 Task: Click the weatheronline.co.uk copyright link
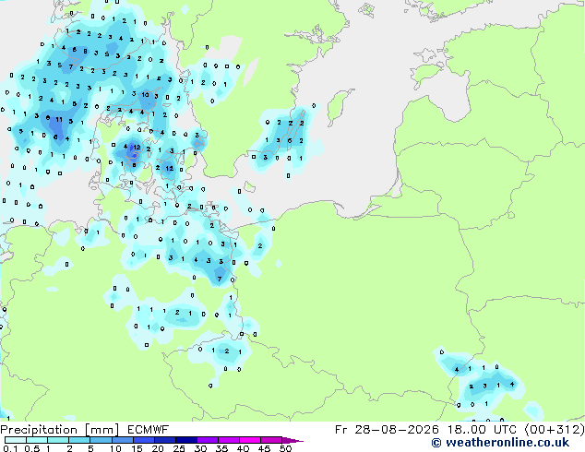tap(500, 443)
